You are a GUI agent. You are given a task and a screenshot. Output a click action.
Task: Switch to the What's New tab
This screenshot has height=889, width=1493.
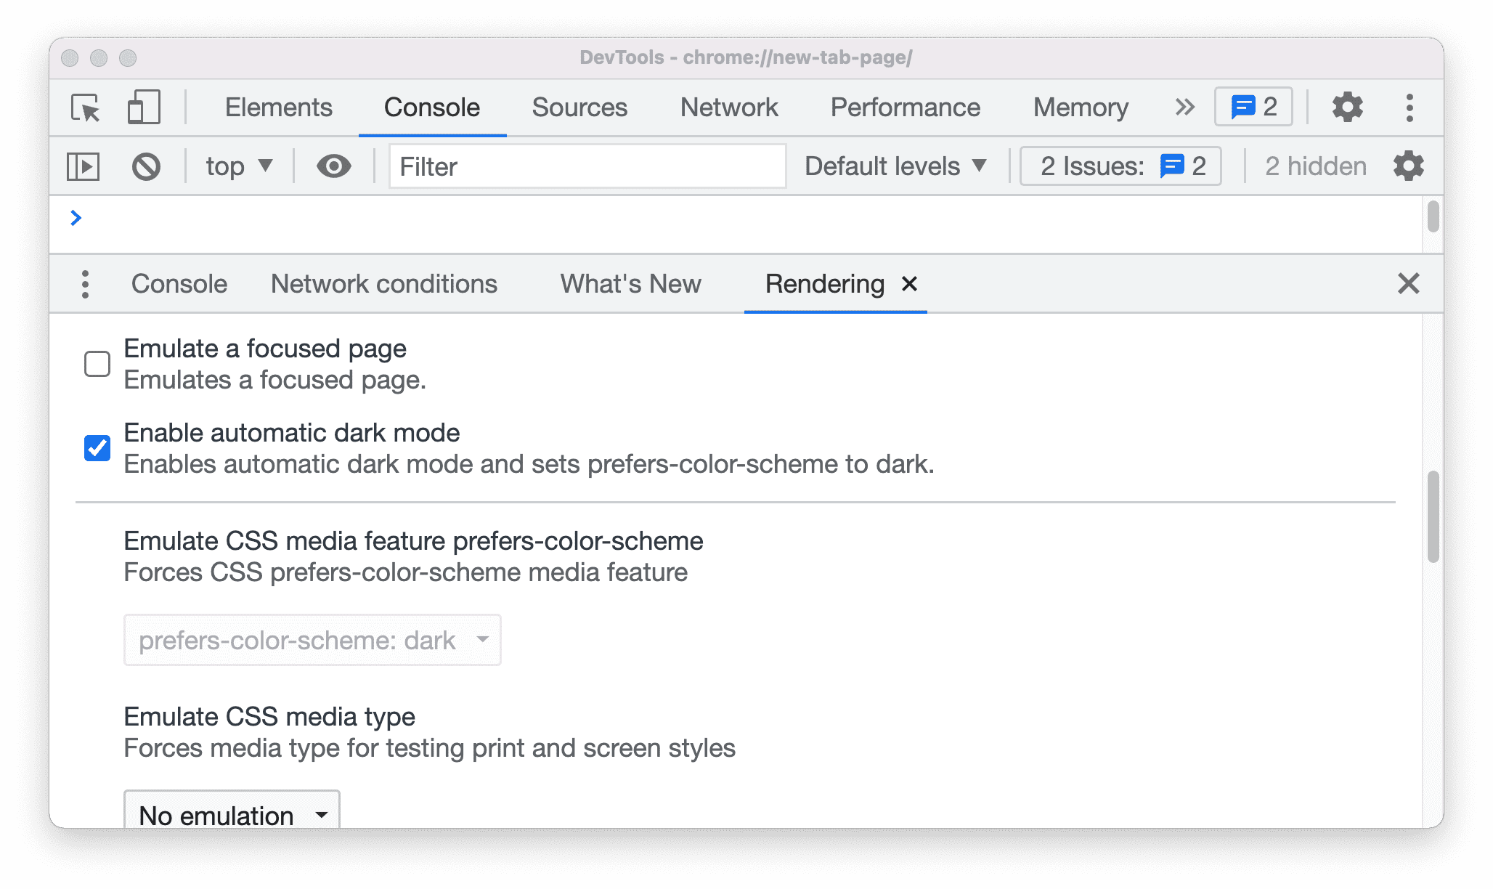(630, 283)
